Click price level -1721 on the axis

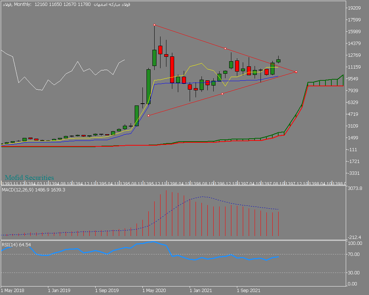pos(354,162)
